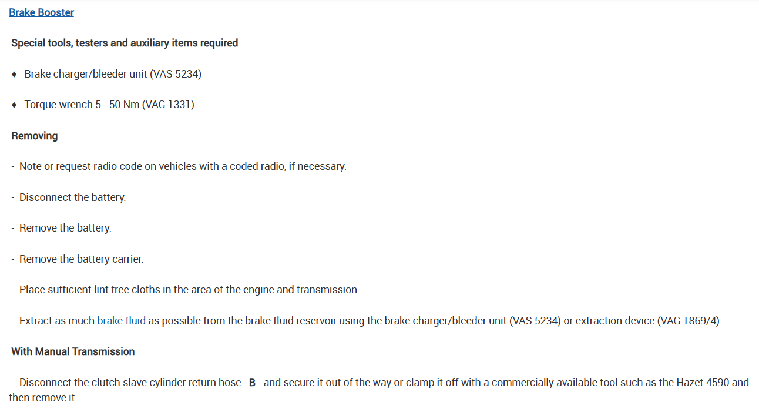The height and width of the screenshot is (419, 759).
Task: Click the Remove the battery step
Action: pyautogui.click(x=65, y=228)
